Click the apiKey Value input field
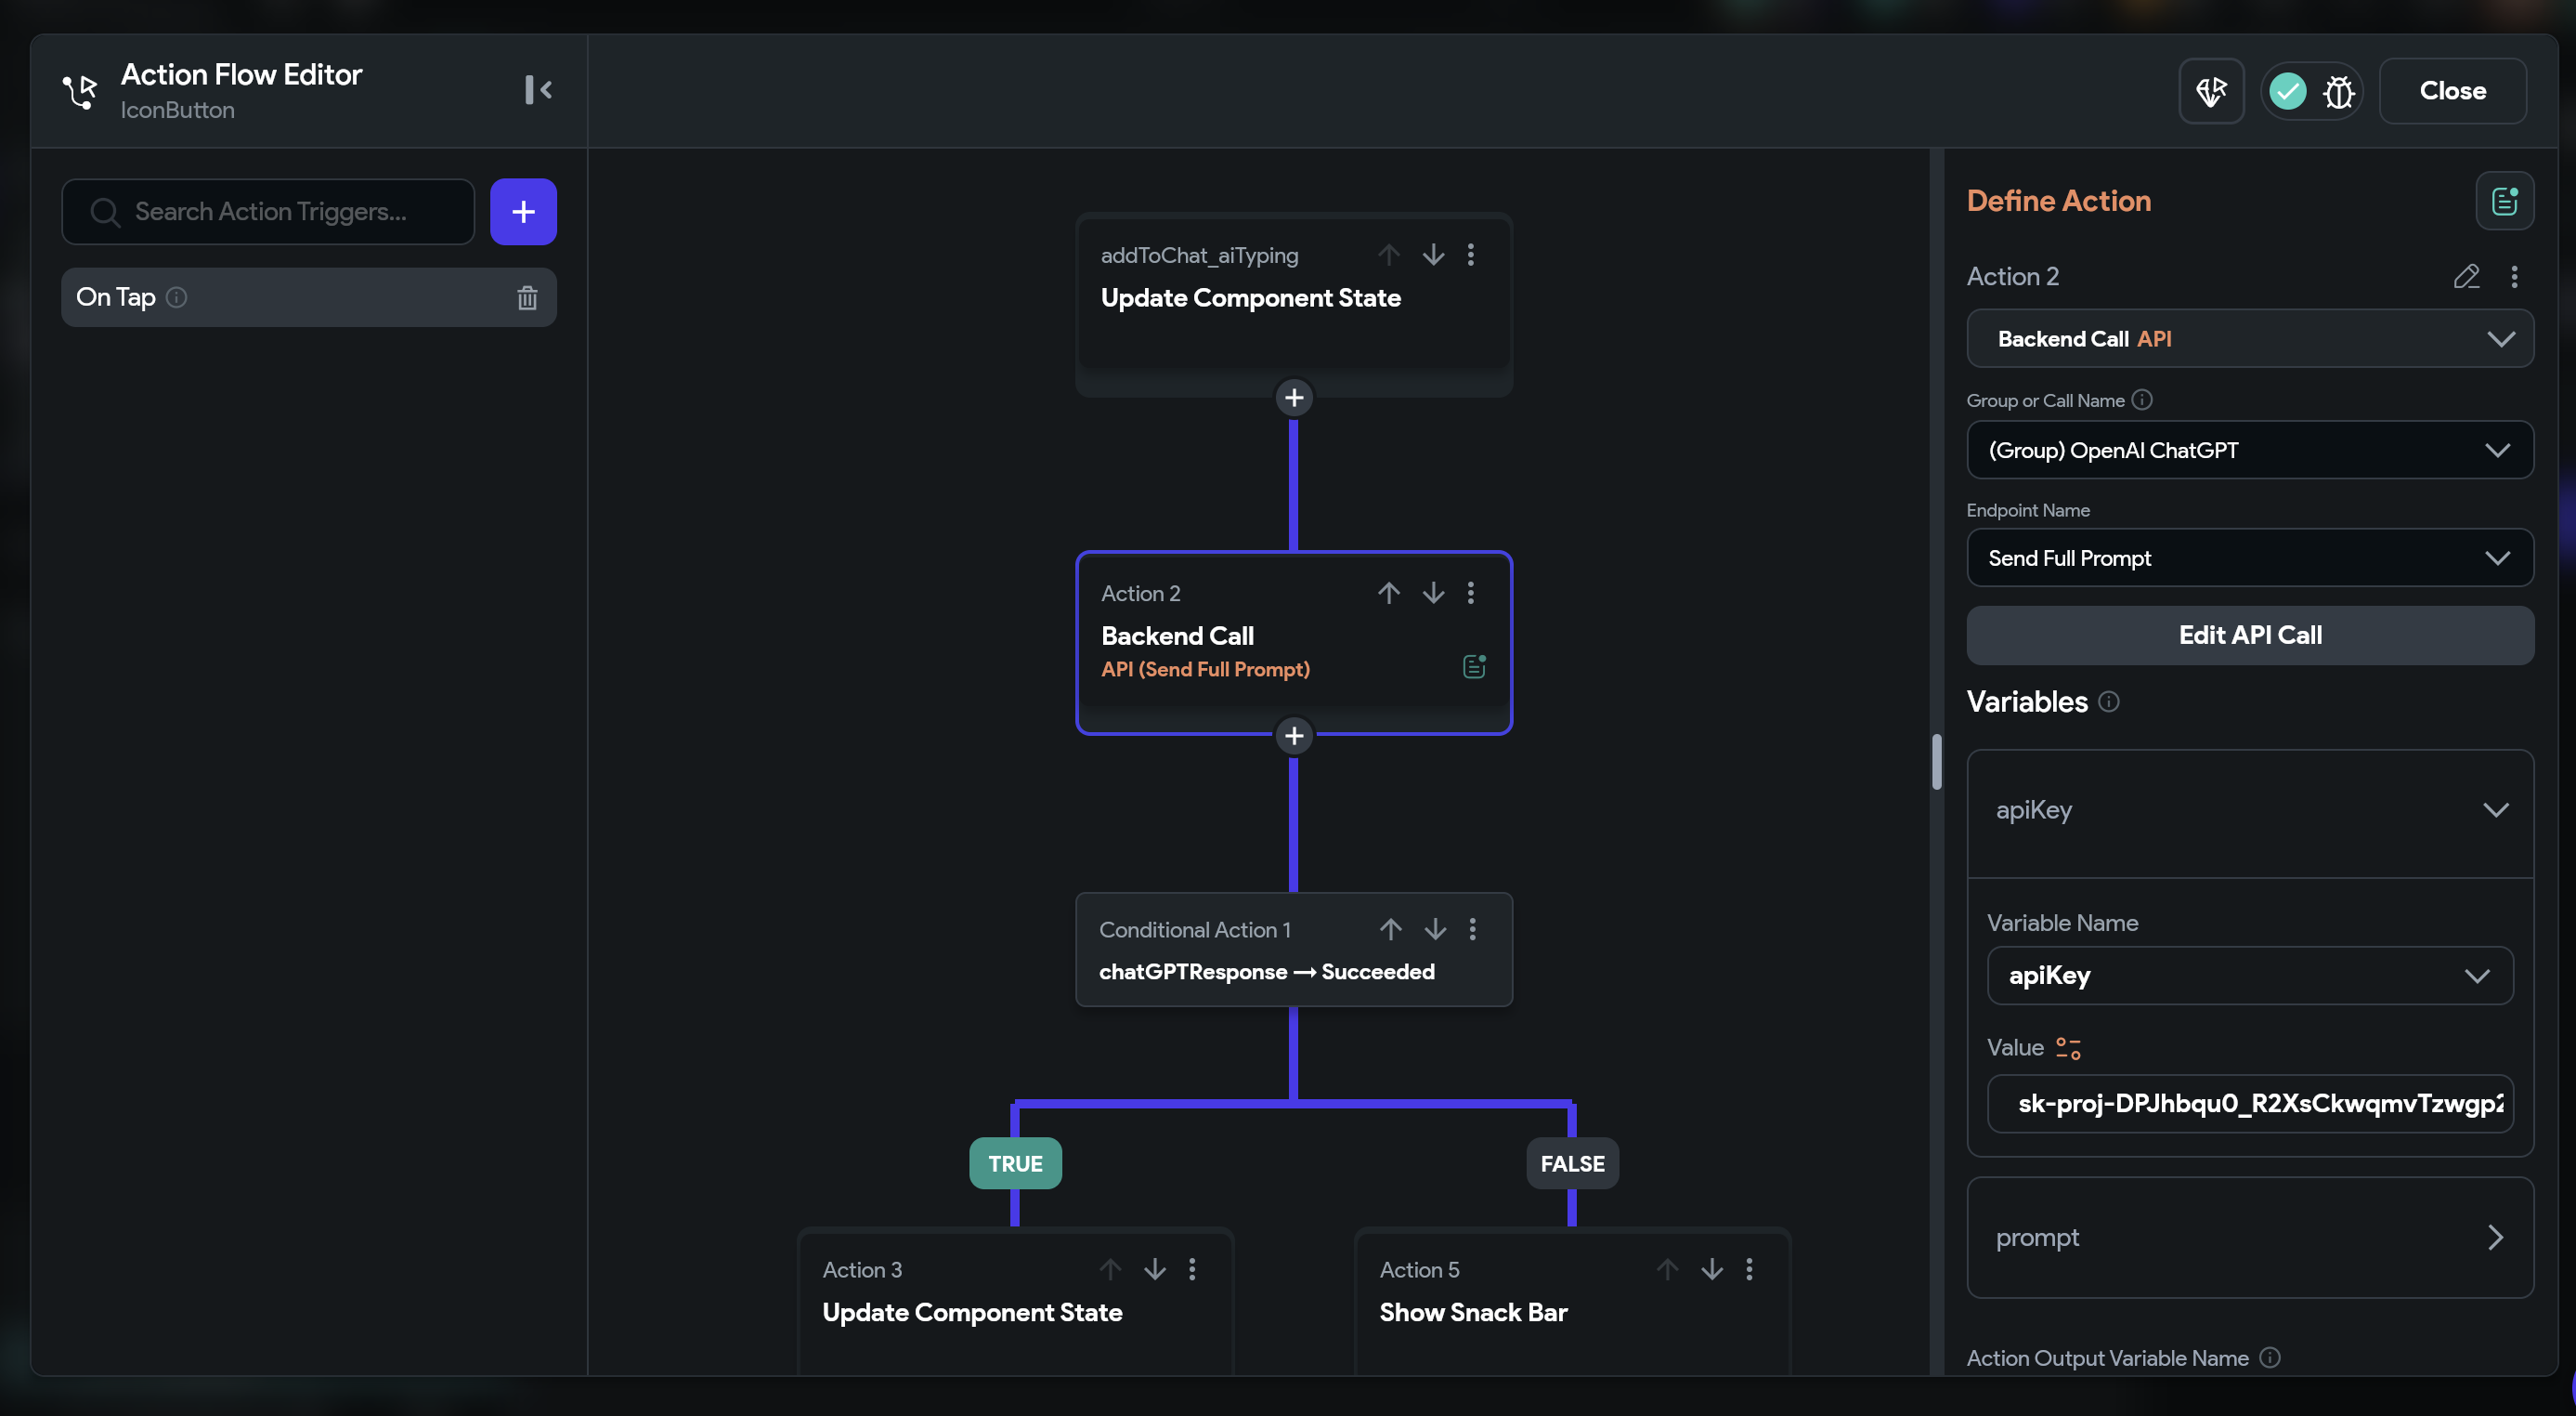This screenshot has width=2576, height=1416. point(2250,1104)
